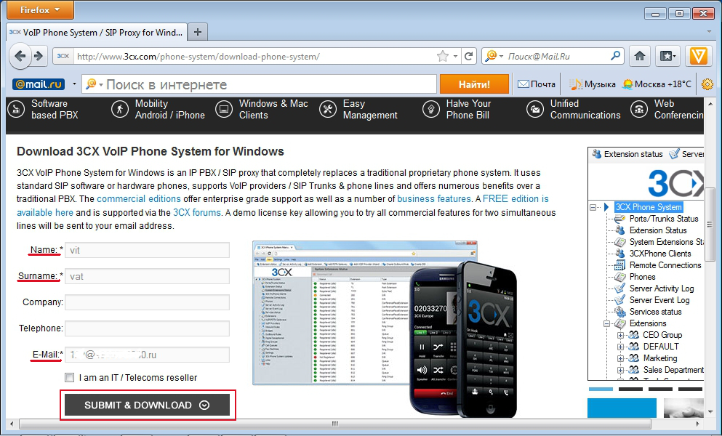The width and height of the screenshot is (722, 436).
Task: Open Mail.Ru toolbar settings gear
Action: pos(707,84)
